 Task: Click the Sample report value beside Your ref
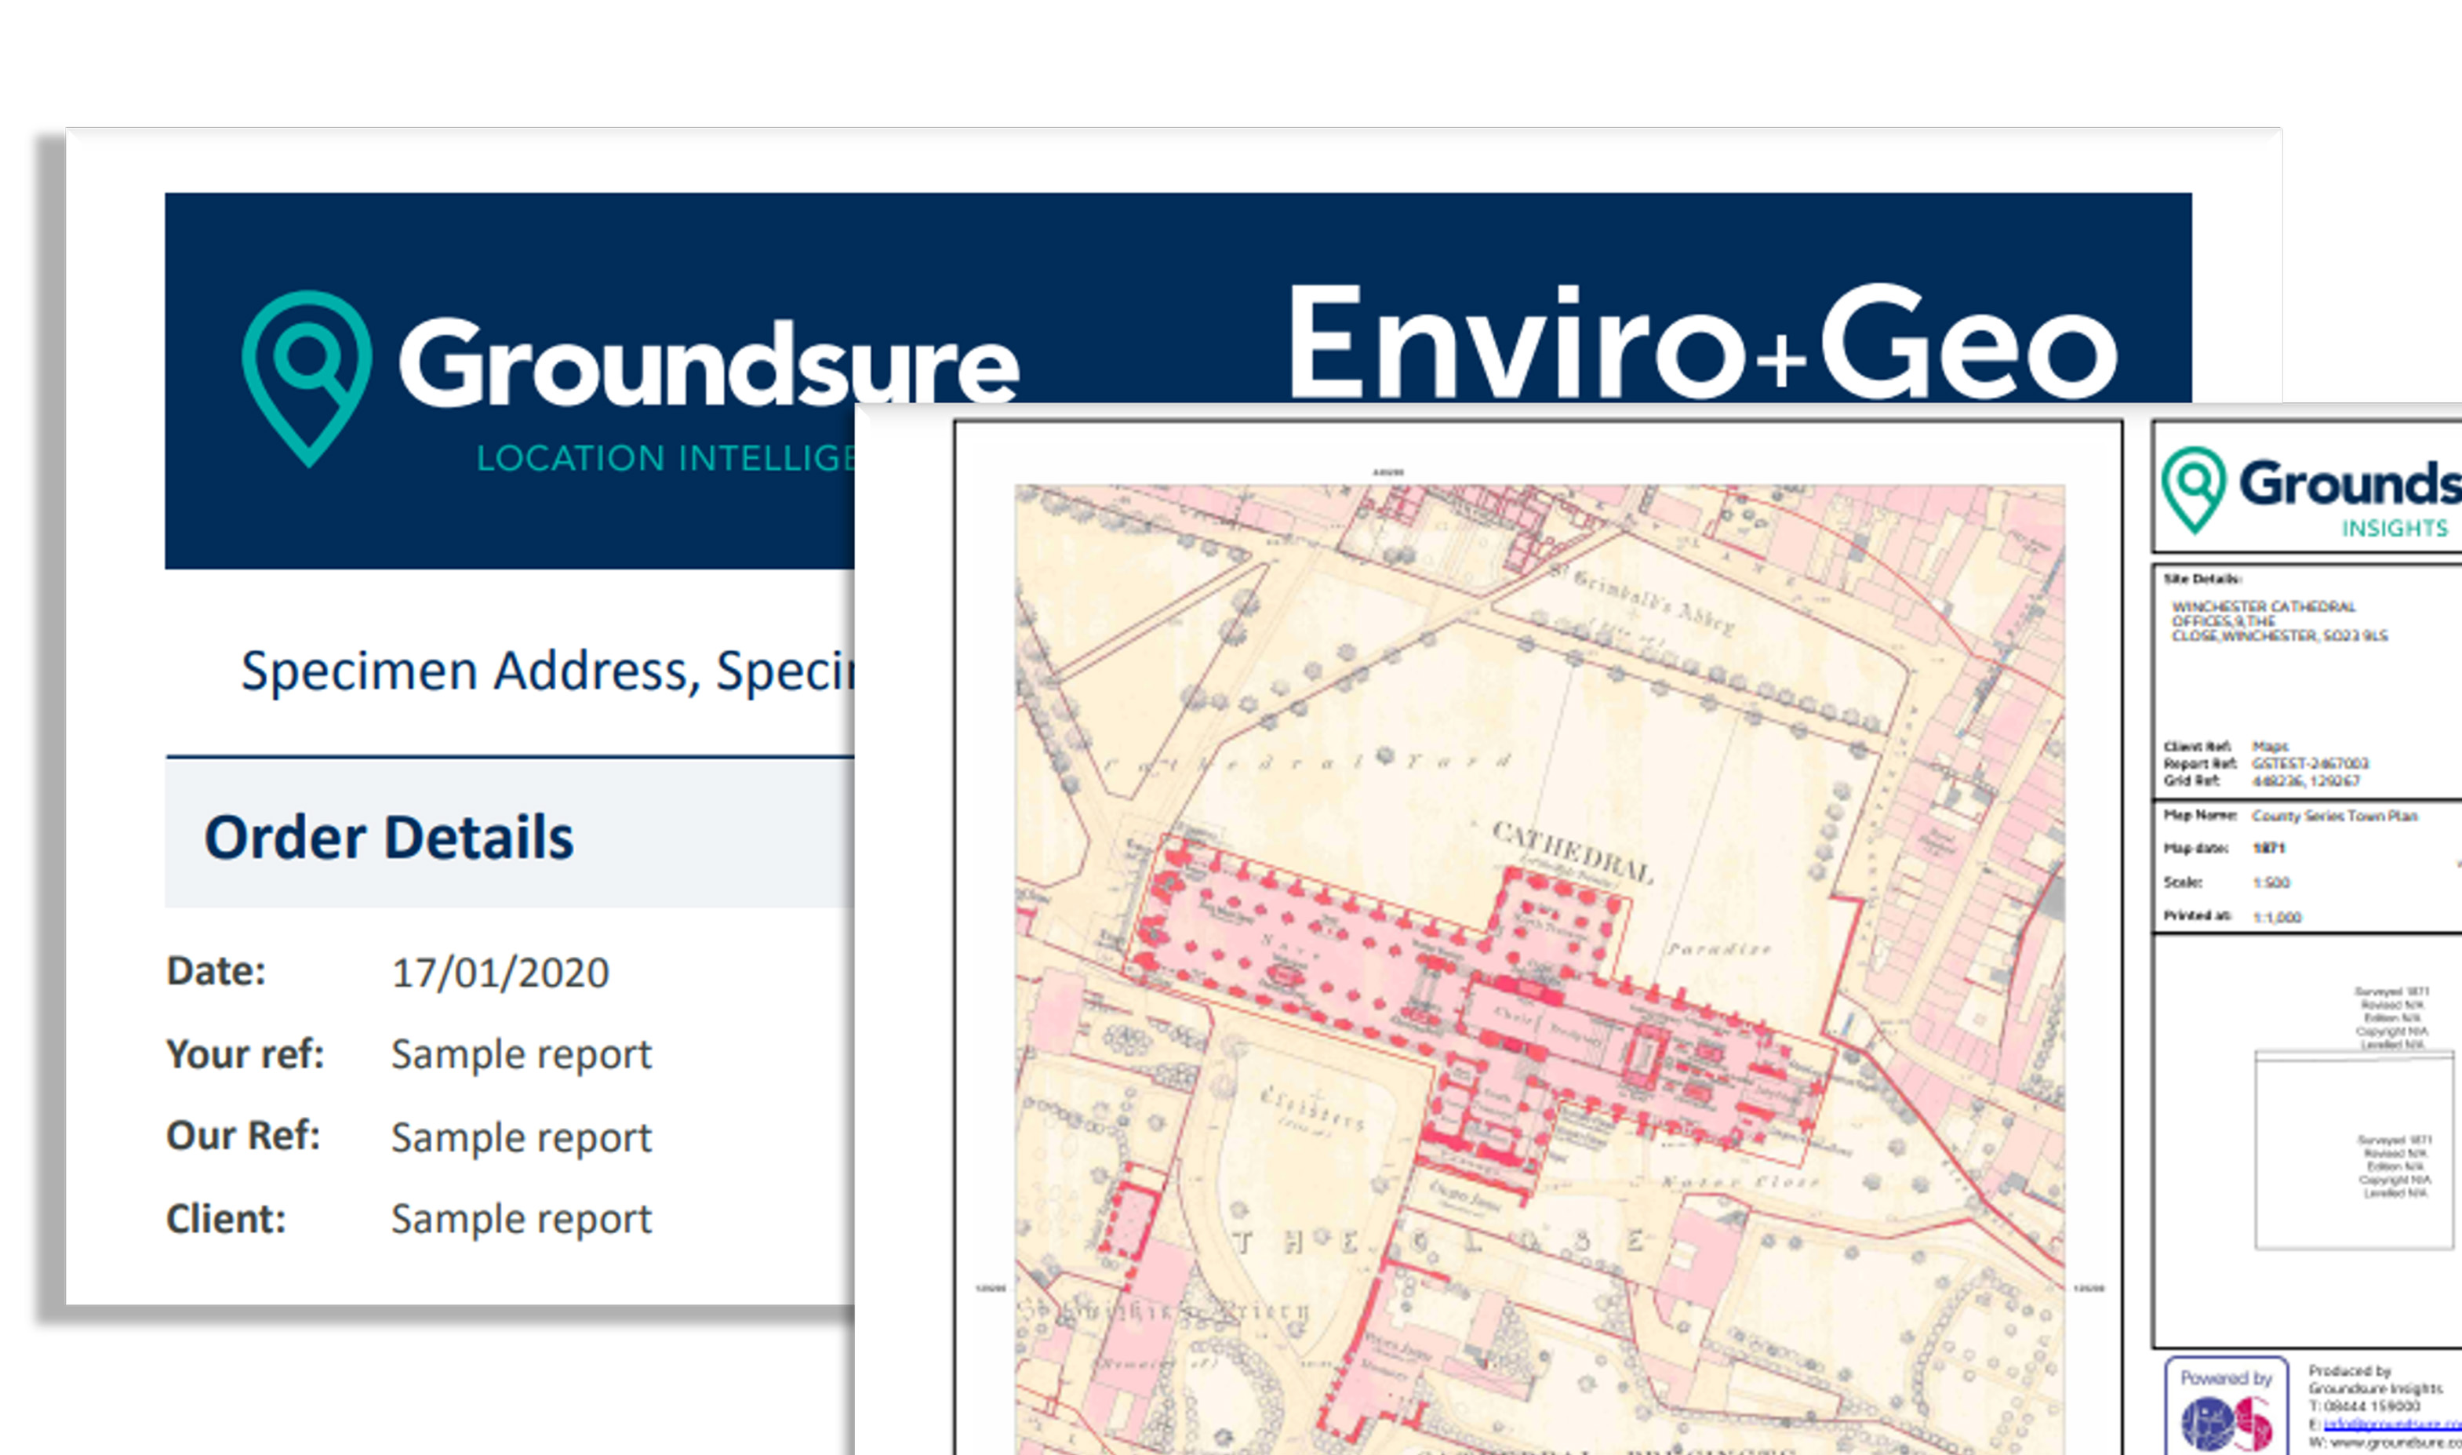coord(522,1055)
